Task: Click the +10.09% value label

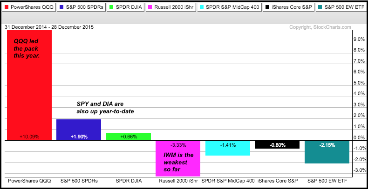Action: [x=29, y=137]
